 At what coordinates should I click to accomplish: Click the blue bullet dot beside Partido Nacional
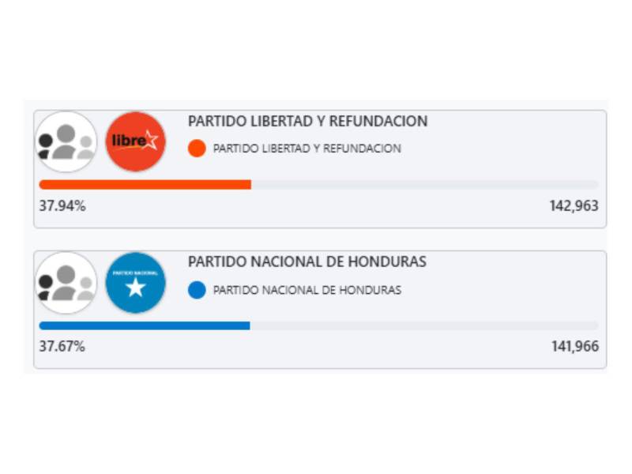(197, 289)
